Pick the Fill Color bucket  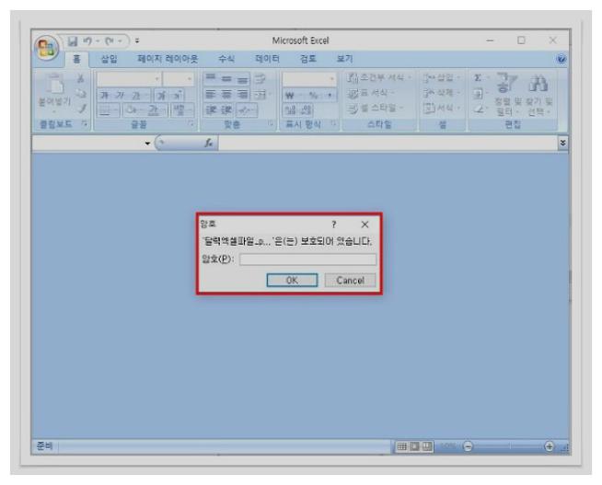[133, 110]
